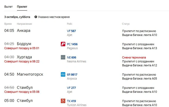The width and height of the screenshot is (169, 107).
Task: Click the Nesma Airlines gray logo icon
Action: 63,57
